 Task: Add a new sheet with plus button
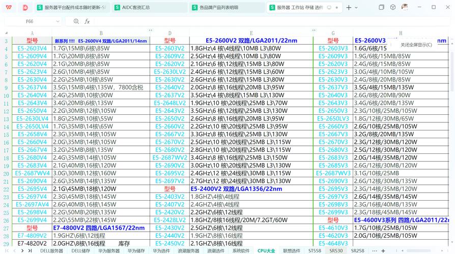click(x=383, y=250)
